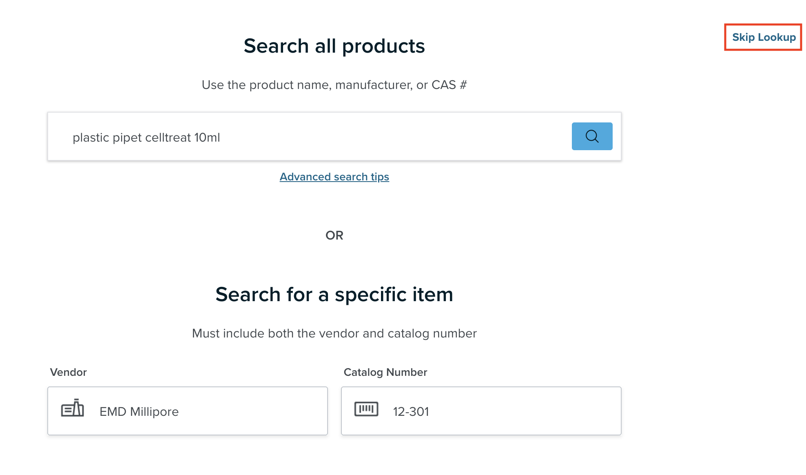This screenshot has height=475, width=806.
Task: Click the OR divider text
Action: (334, 235)
